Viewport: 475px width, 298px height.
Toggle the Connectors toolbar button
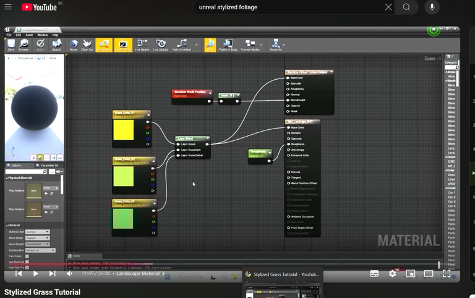(x=104, y=45)
